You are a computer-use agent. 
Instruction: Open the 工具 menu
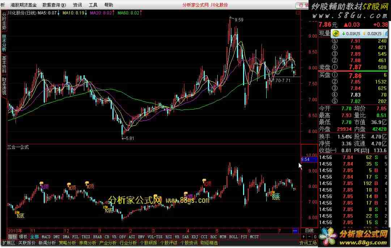pos(93,5)
